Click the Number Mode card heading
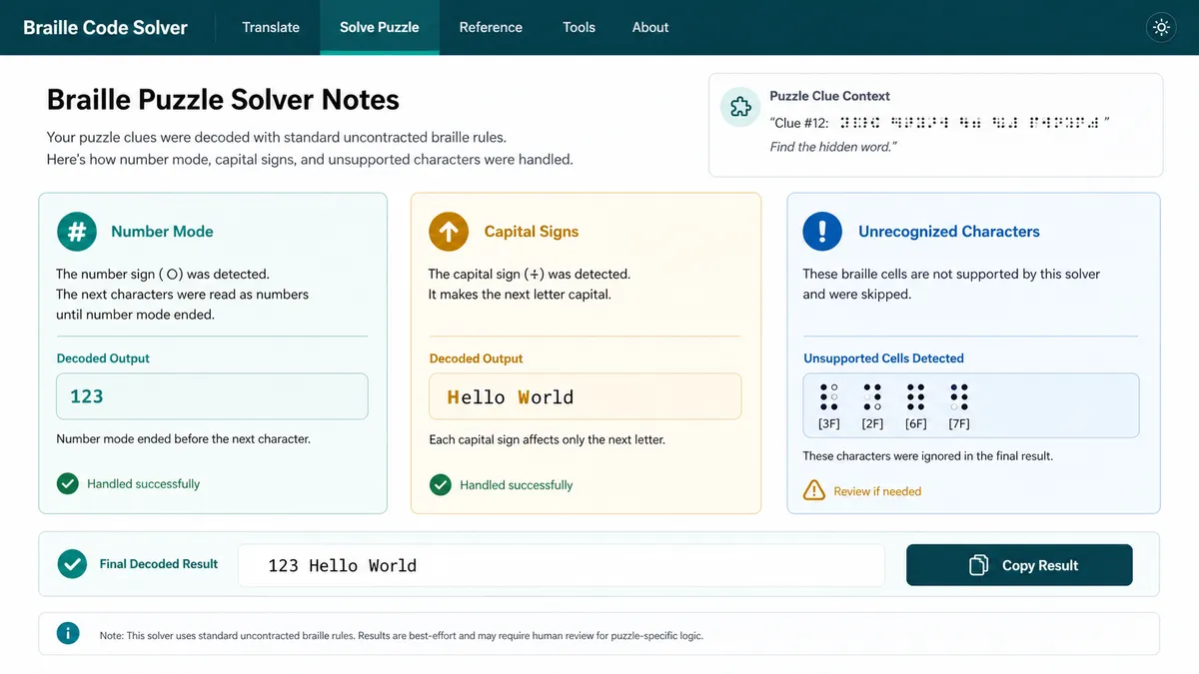The width and height of the screenshot is (1199, 674). (x=162, y=232)
